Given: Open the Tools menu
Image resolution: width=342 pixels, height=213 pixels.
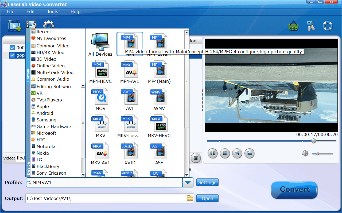Looking at the screenshot, I should point(53,11).
